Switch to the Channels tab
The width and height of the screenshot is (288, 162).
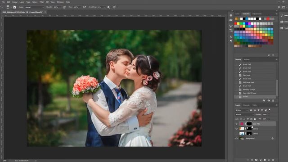coord(246,105)
